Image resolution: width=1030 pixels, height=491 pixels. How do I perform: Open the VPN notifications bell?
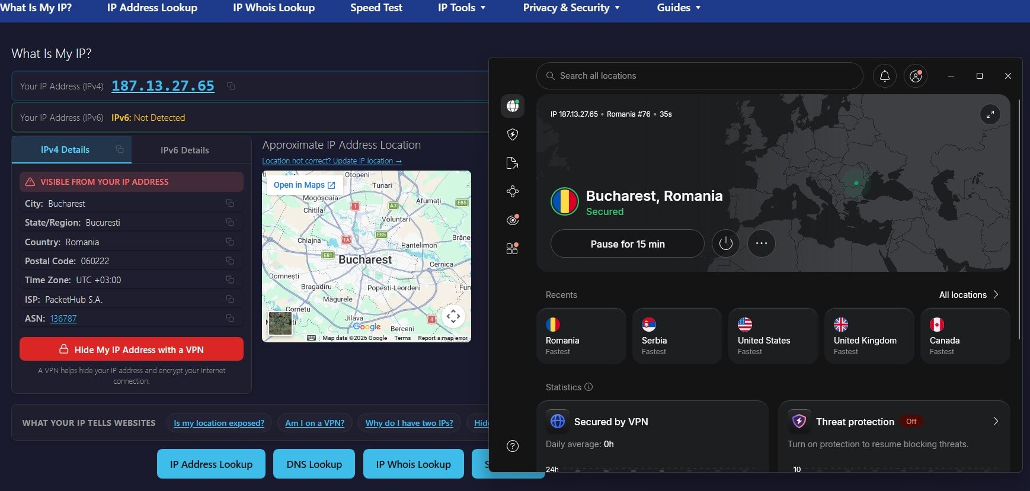[x=884, y=76]
